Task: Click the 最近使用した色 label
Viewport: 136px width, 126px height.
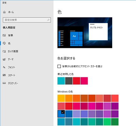Action: 66,74
